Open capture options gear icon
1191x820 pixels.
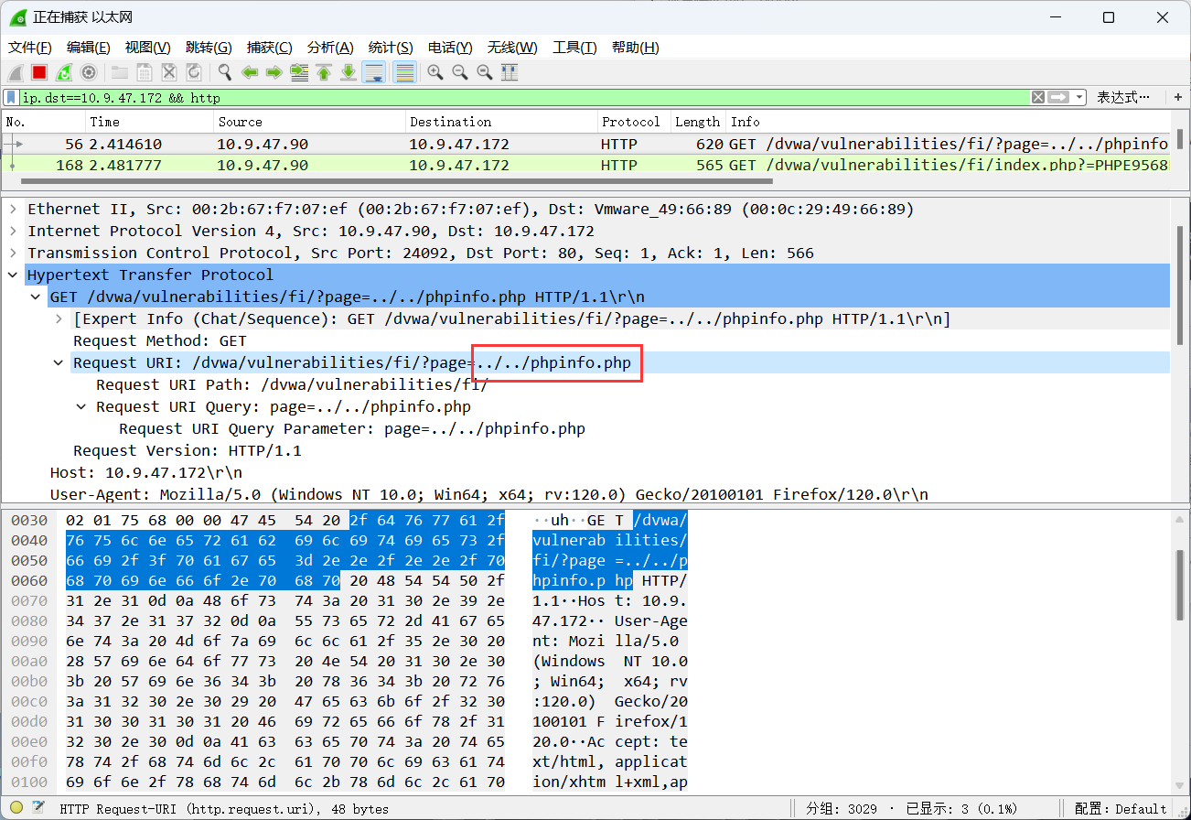point(89,72)
